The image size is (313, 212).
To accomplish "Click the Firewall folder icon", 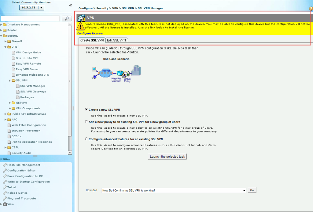I will point(9,41).
